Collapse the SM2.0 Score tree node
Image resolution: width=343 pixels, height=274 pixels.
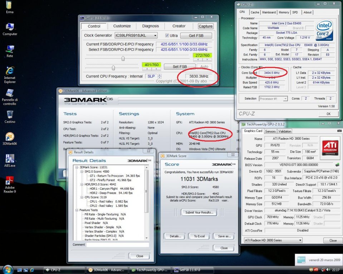pyautogui.click(x=82, y=171)
